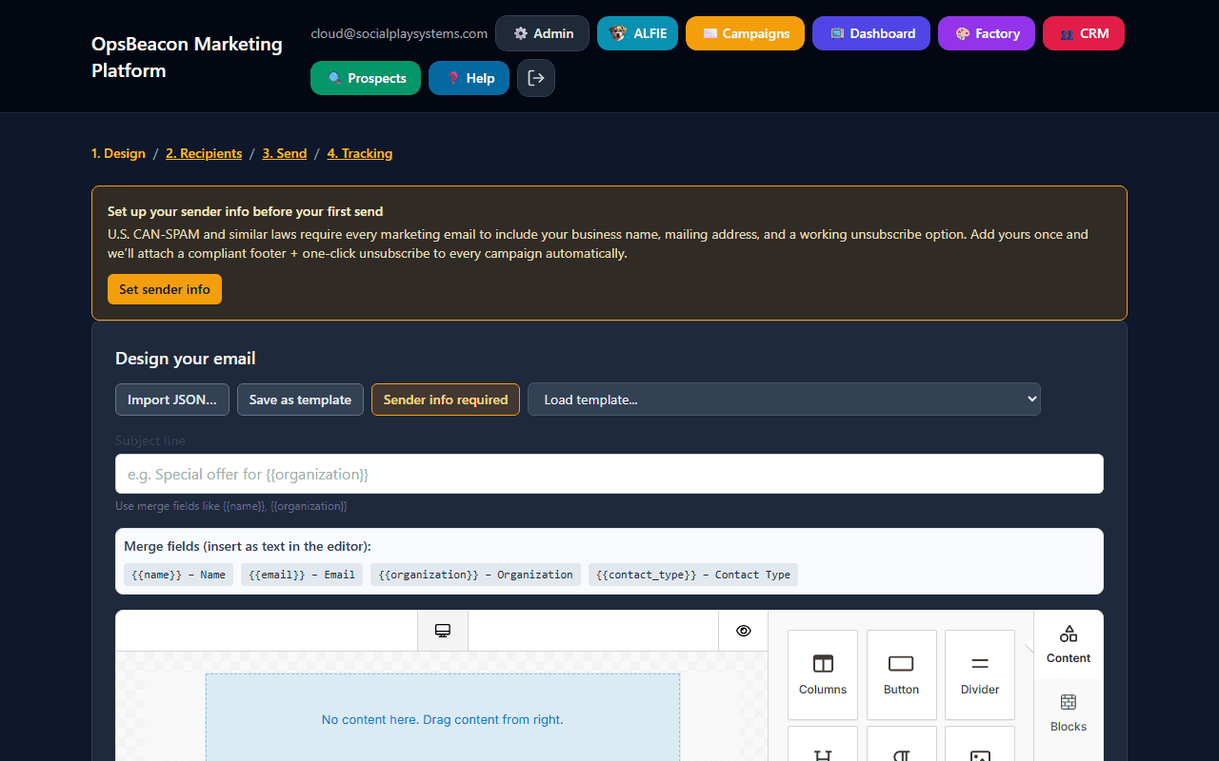The width and height of the screenshot is (1219, 761).
Task: Go to Campaigns
Action: tap(745, 33)
